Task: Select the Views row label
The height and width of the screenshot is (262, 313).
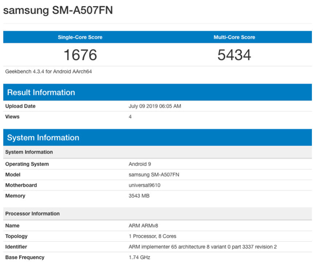Action: [13, 116]
